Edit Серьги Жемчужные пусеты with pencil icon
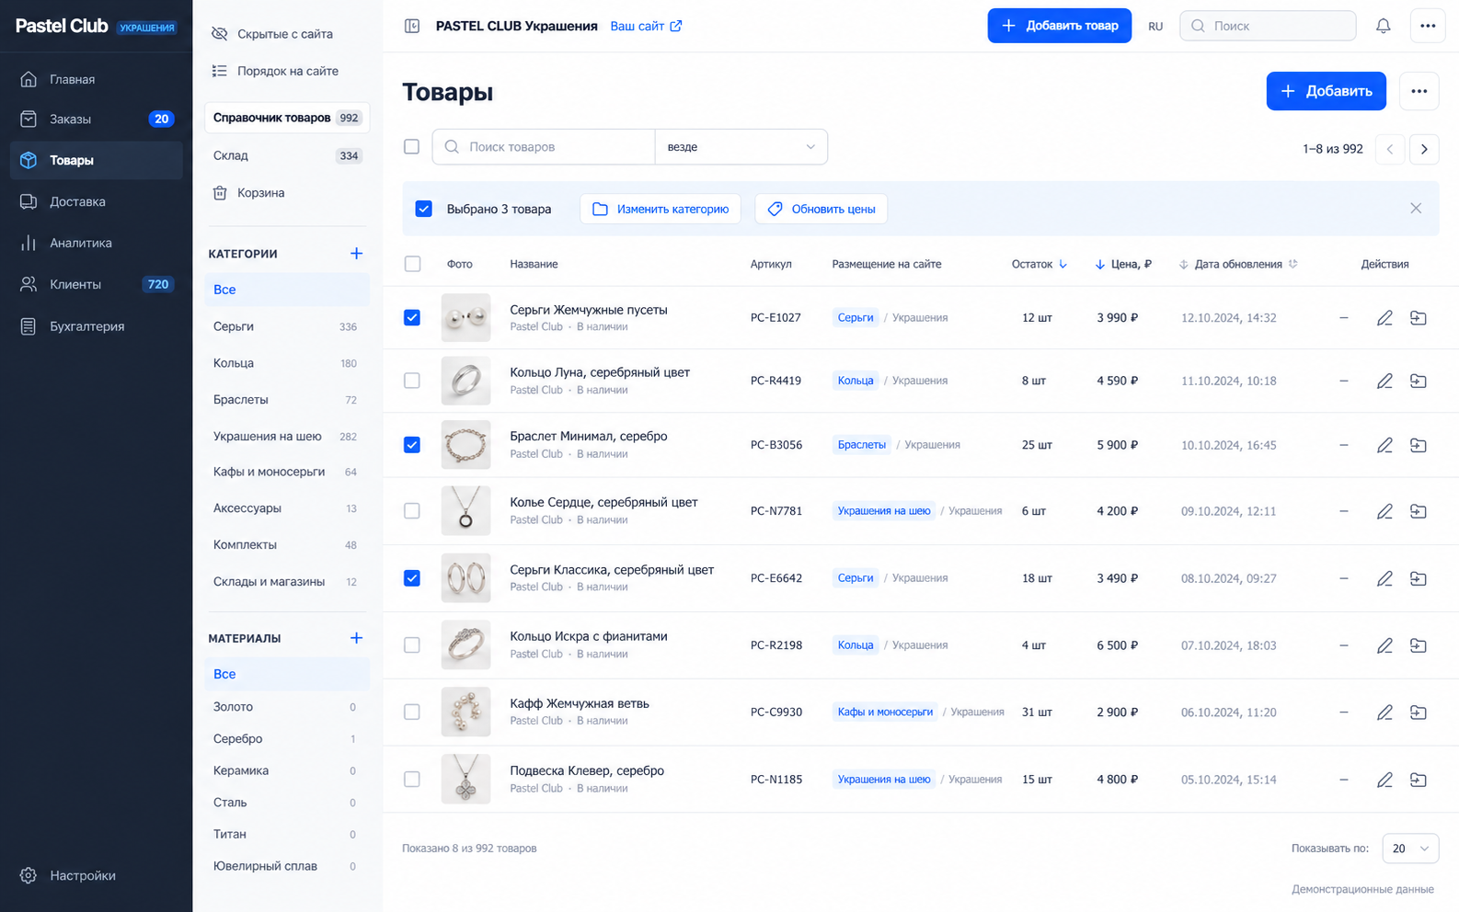 click(x=1384, y=318)
